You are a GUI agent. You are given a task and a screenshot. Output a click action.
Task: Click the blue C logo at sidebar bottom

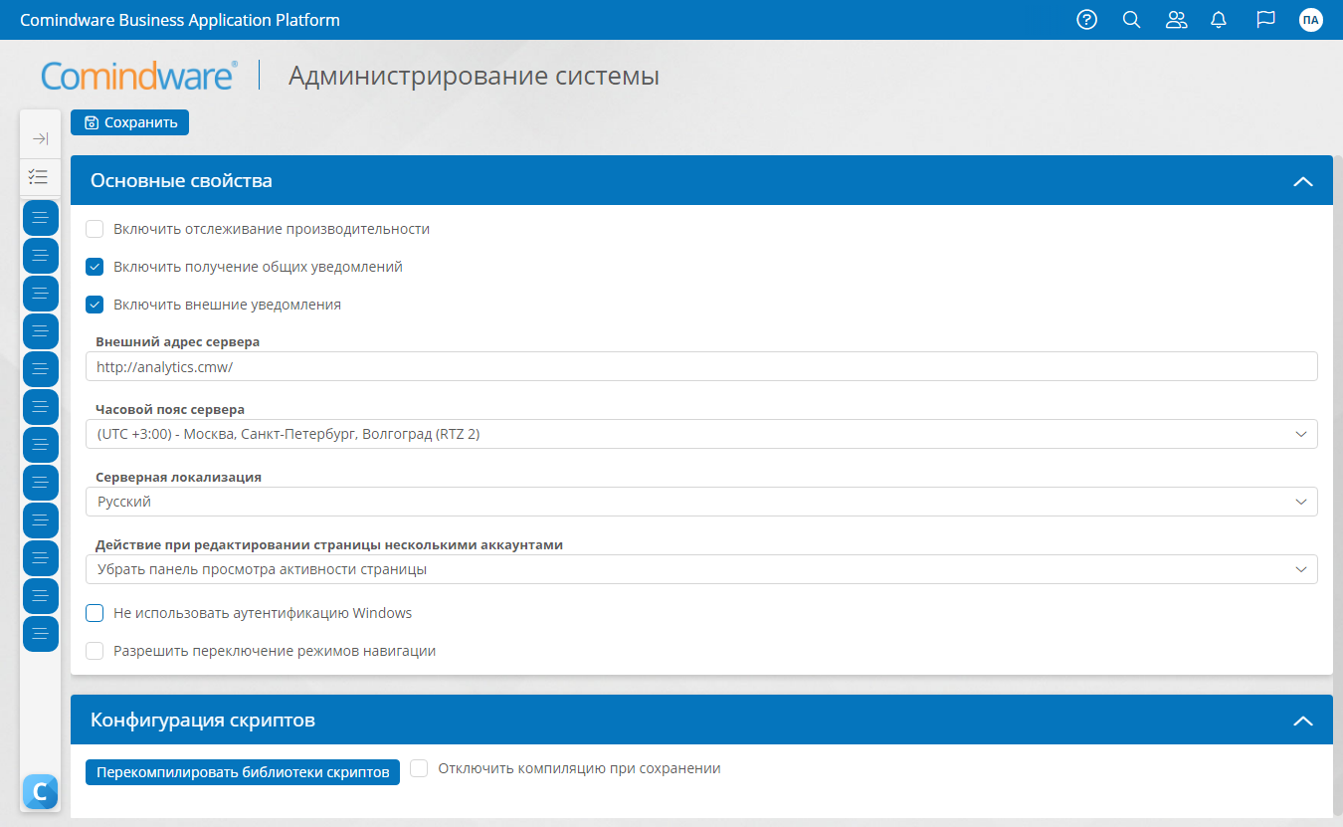coord(40,791)
